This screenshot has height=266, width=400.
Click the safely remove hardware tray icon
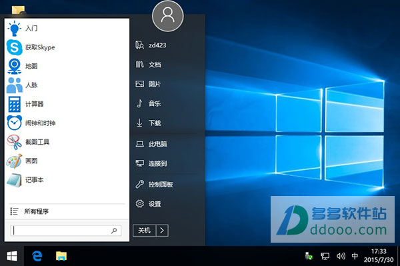tap(309, 256)
